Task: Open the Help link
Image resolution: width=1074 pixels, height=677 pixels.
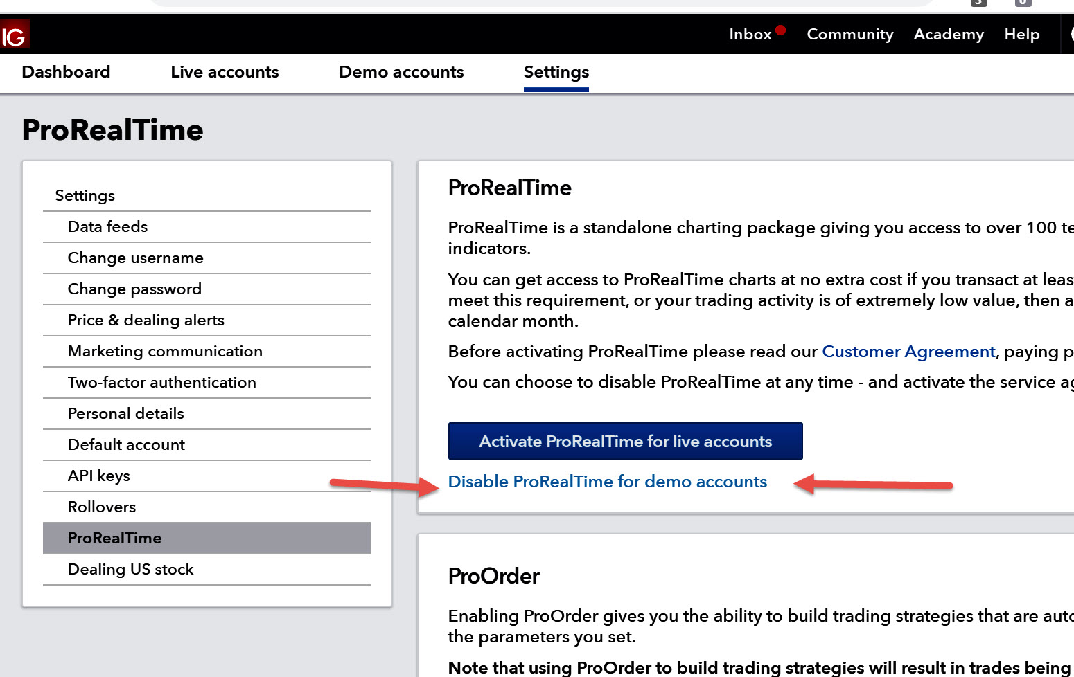Action: click(x=1021, y=35)
